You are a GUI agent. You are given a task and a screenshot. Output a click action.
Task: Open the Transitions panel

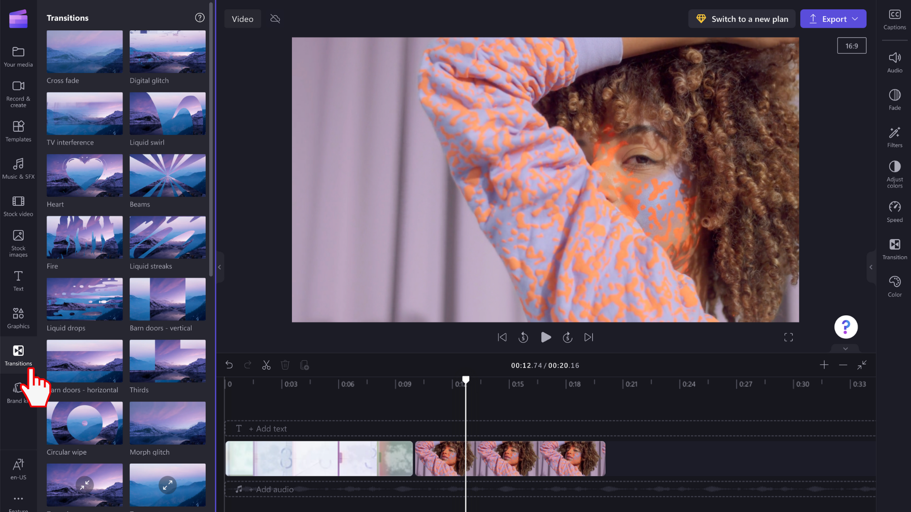18,355
